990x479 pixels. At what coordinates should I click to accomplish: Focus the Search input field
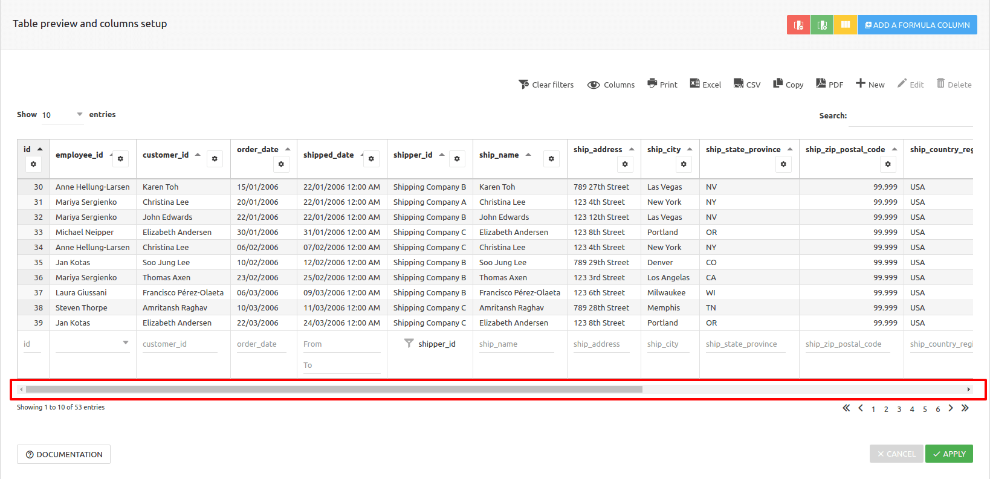click(x=911, y=116)
